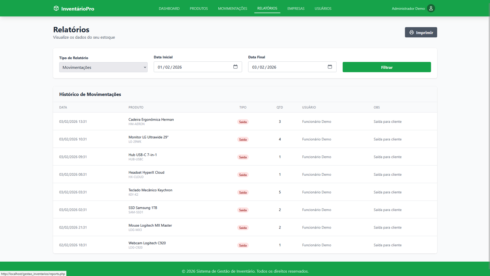The width and height of the screenshot is (490, 276).
Task: Open the Data Inicial calendar picker icon
Action: tap(235, 67)
